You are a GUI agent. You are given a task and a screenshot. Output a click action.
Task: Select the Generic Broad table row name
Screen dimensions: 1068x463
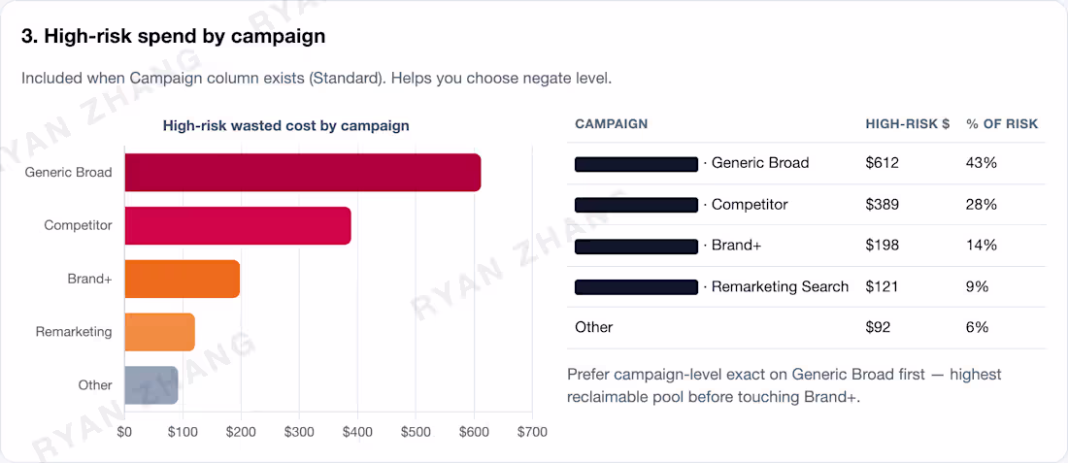(760, 163)
